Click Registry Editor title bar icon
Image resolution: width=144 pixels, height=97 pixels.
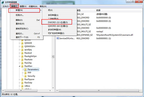click(x=3, y=2)
